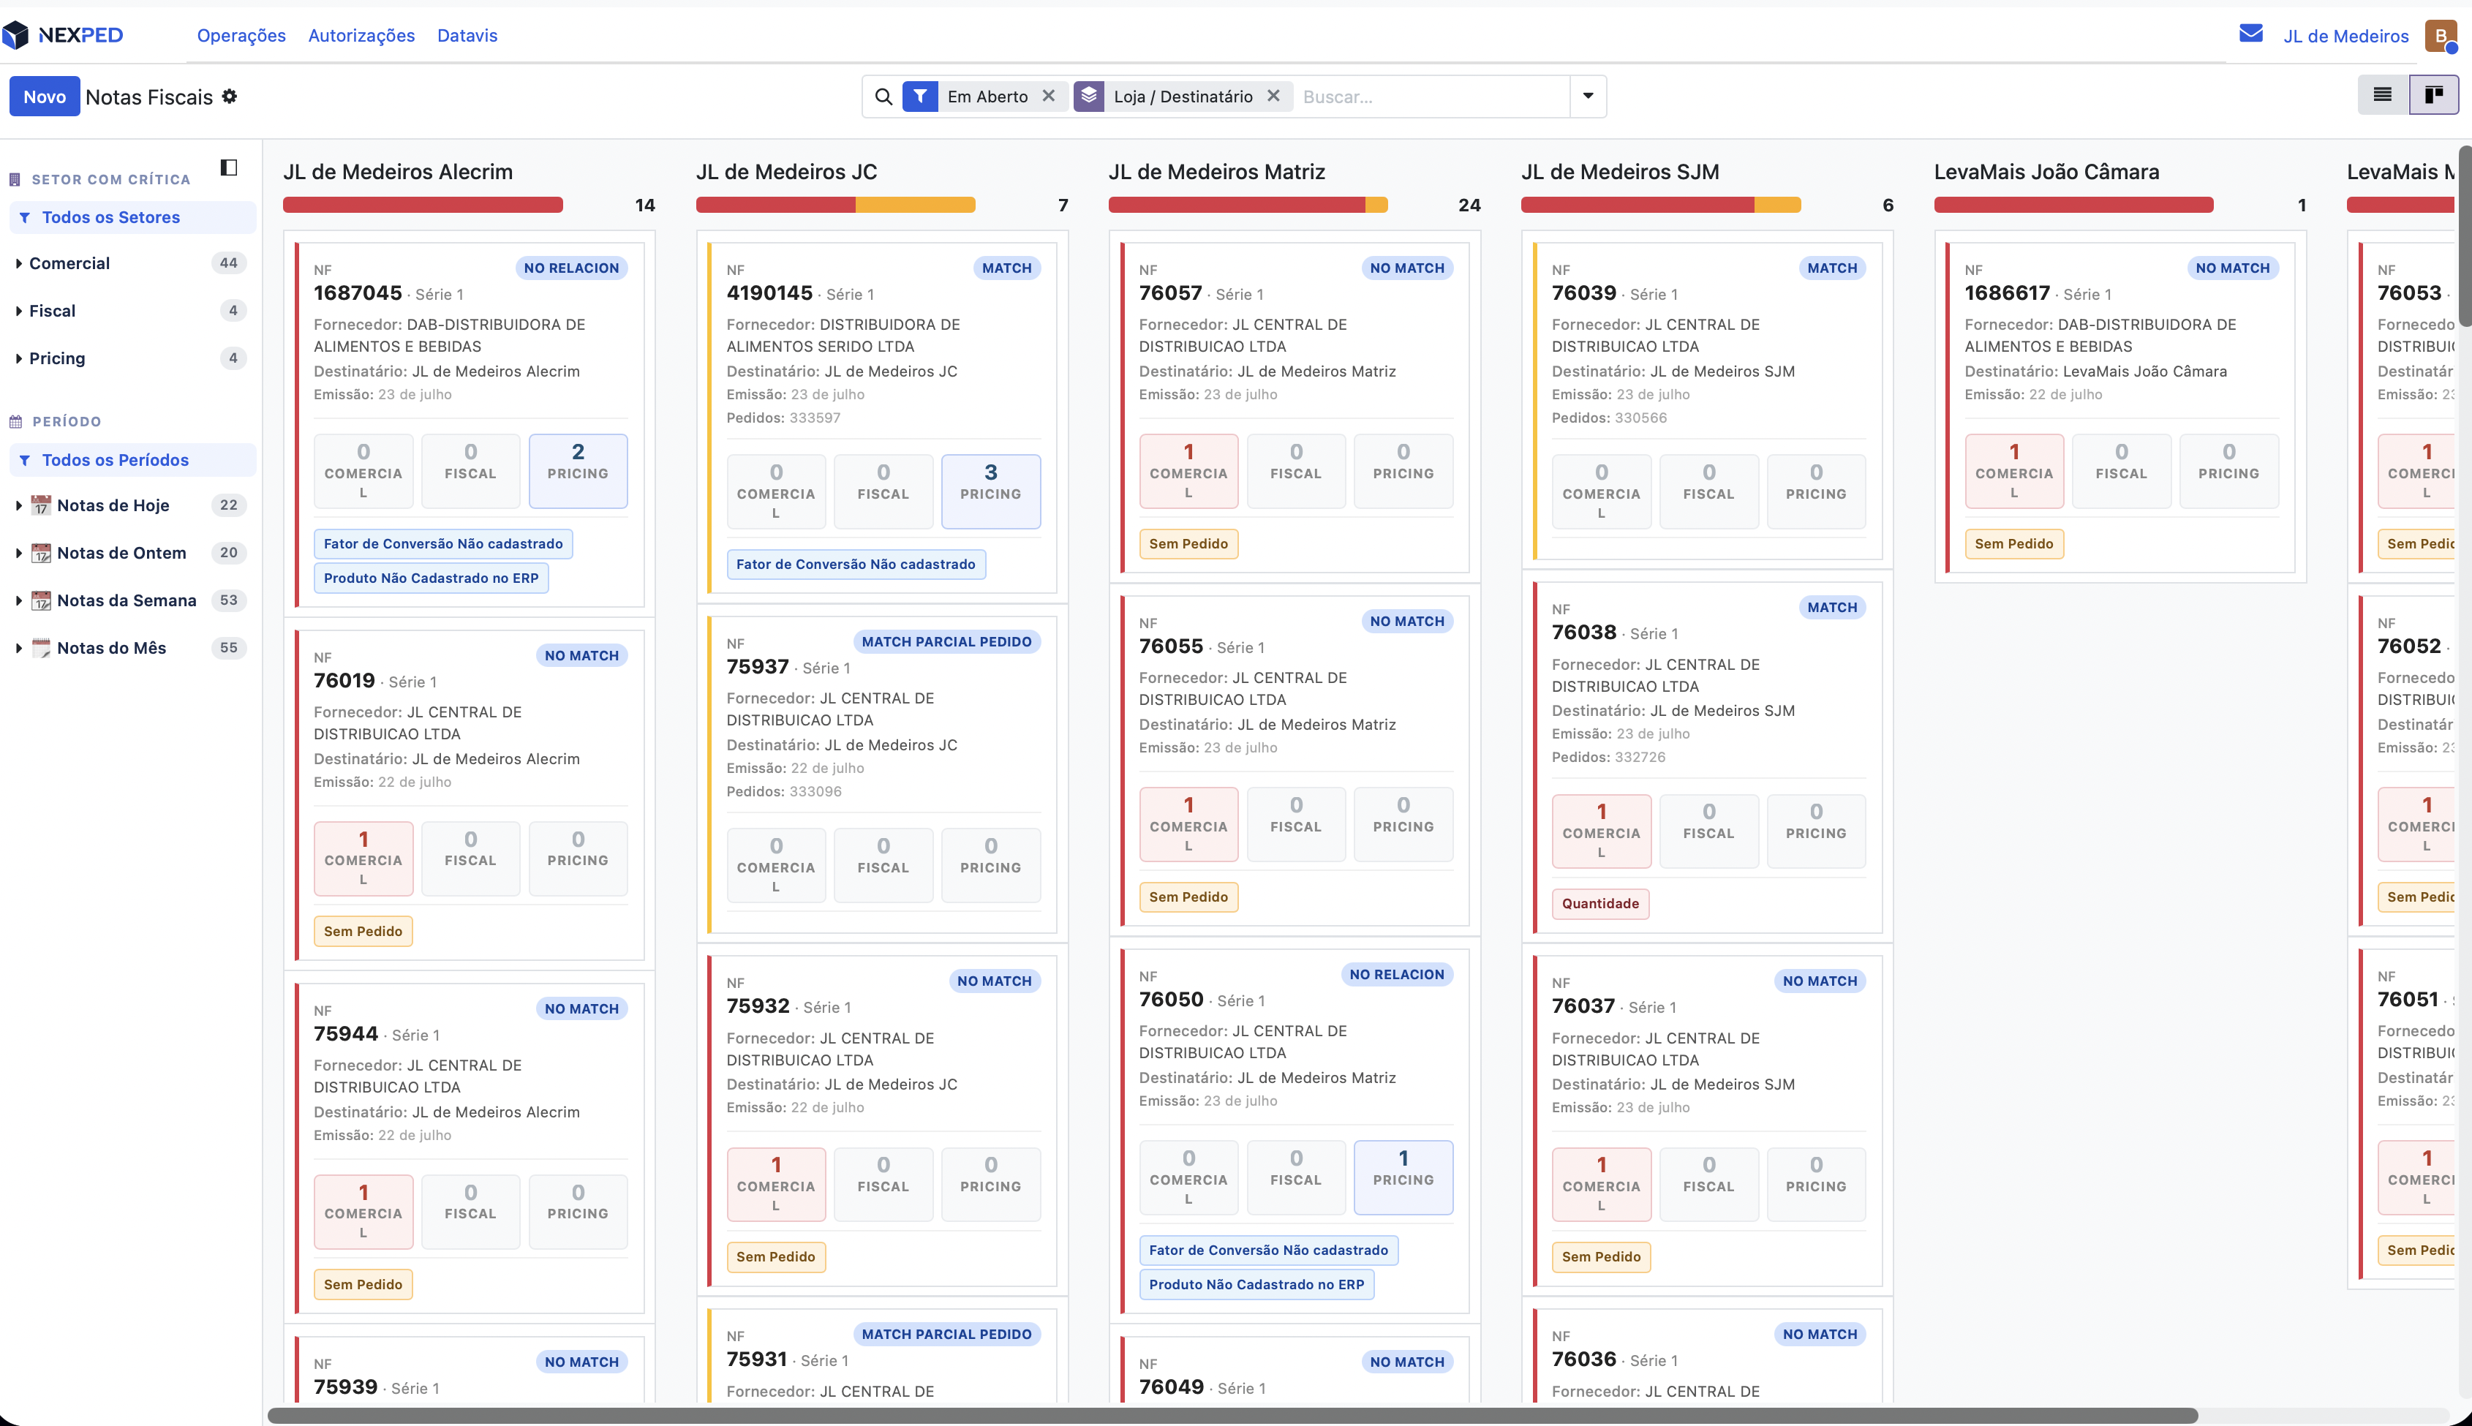2472x1426 pixels.
Task: Click the group-by layers icon
Action: coord(1089,96)
